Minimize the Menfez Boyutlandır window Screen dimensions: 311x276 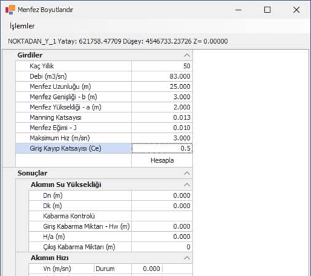[238, 10]
